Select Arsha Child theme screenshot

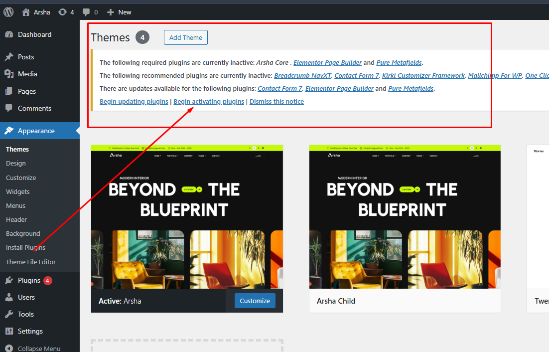(405, 217)
